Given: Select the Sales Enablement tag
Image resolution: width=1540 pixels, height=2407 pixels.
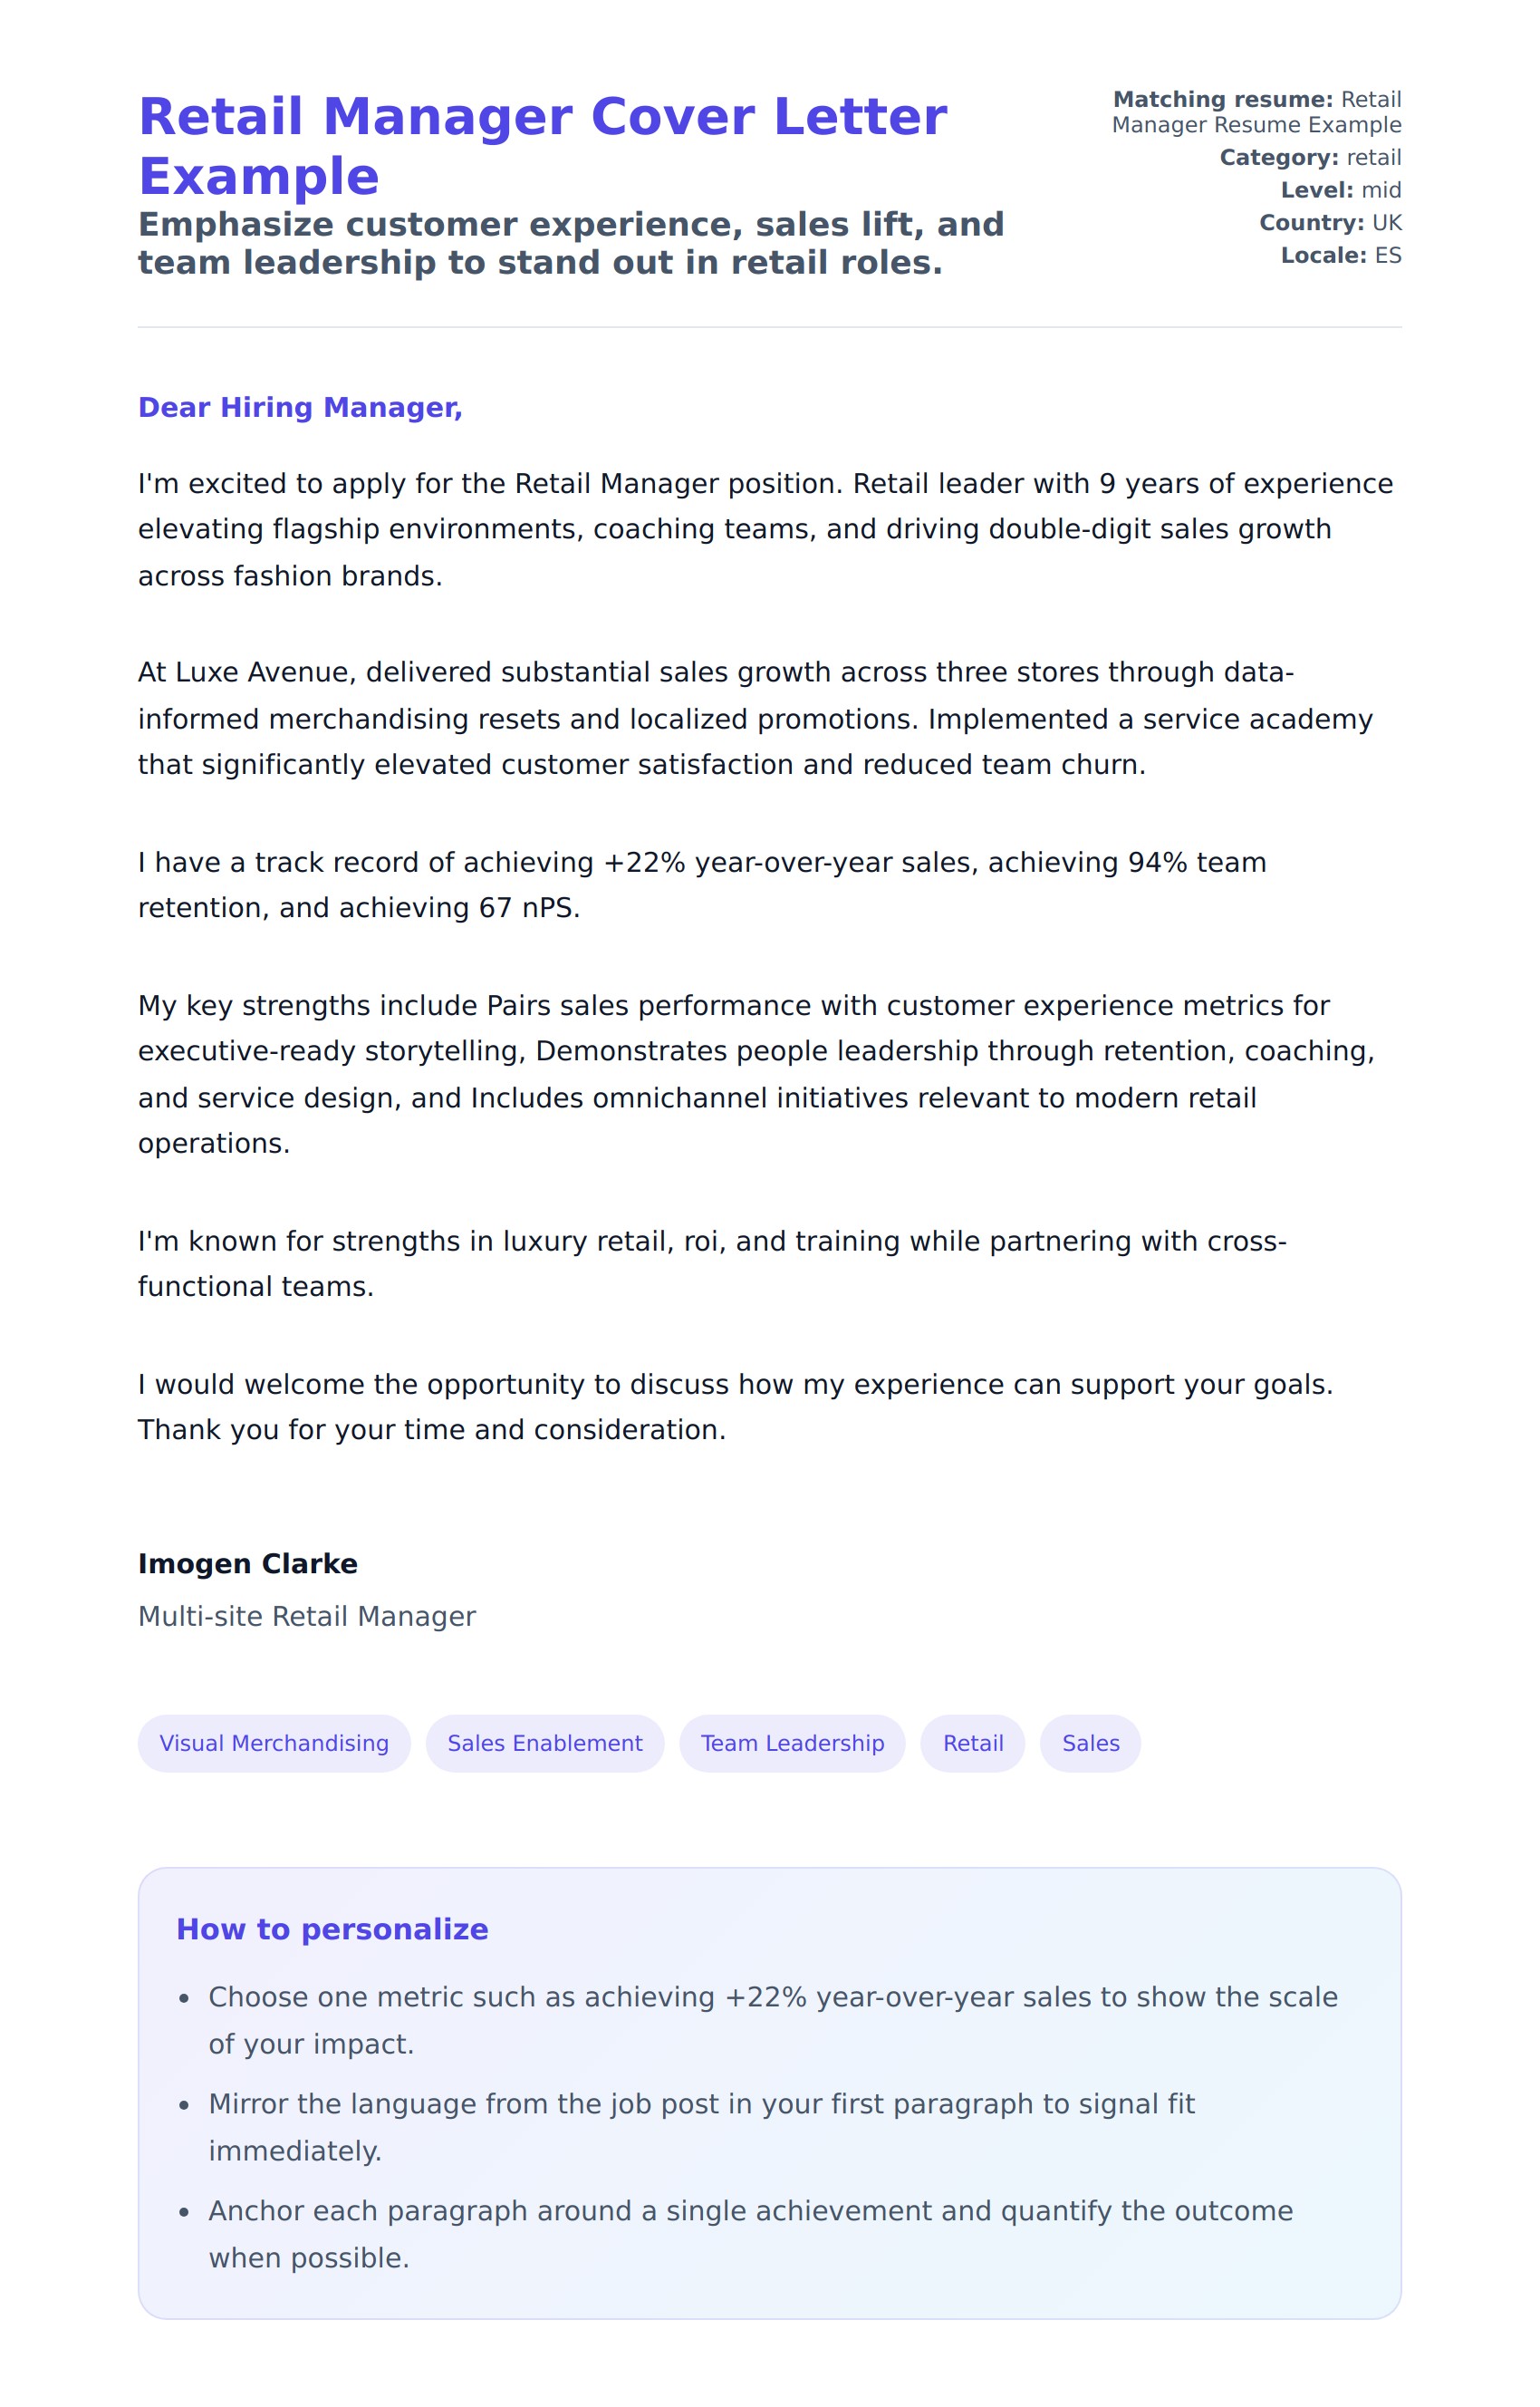Looking at the screenshot, I should point(544,1743).
